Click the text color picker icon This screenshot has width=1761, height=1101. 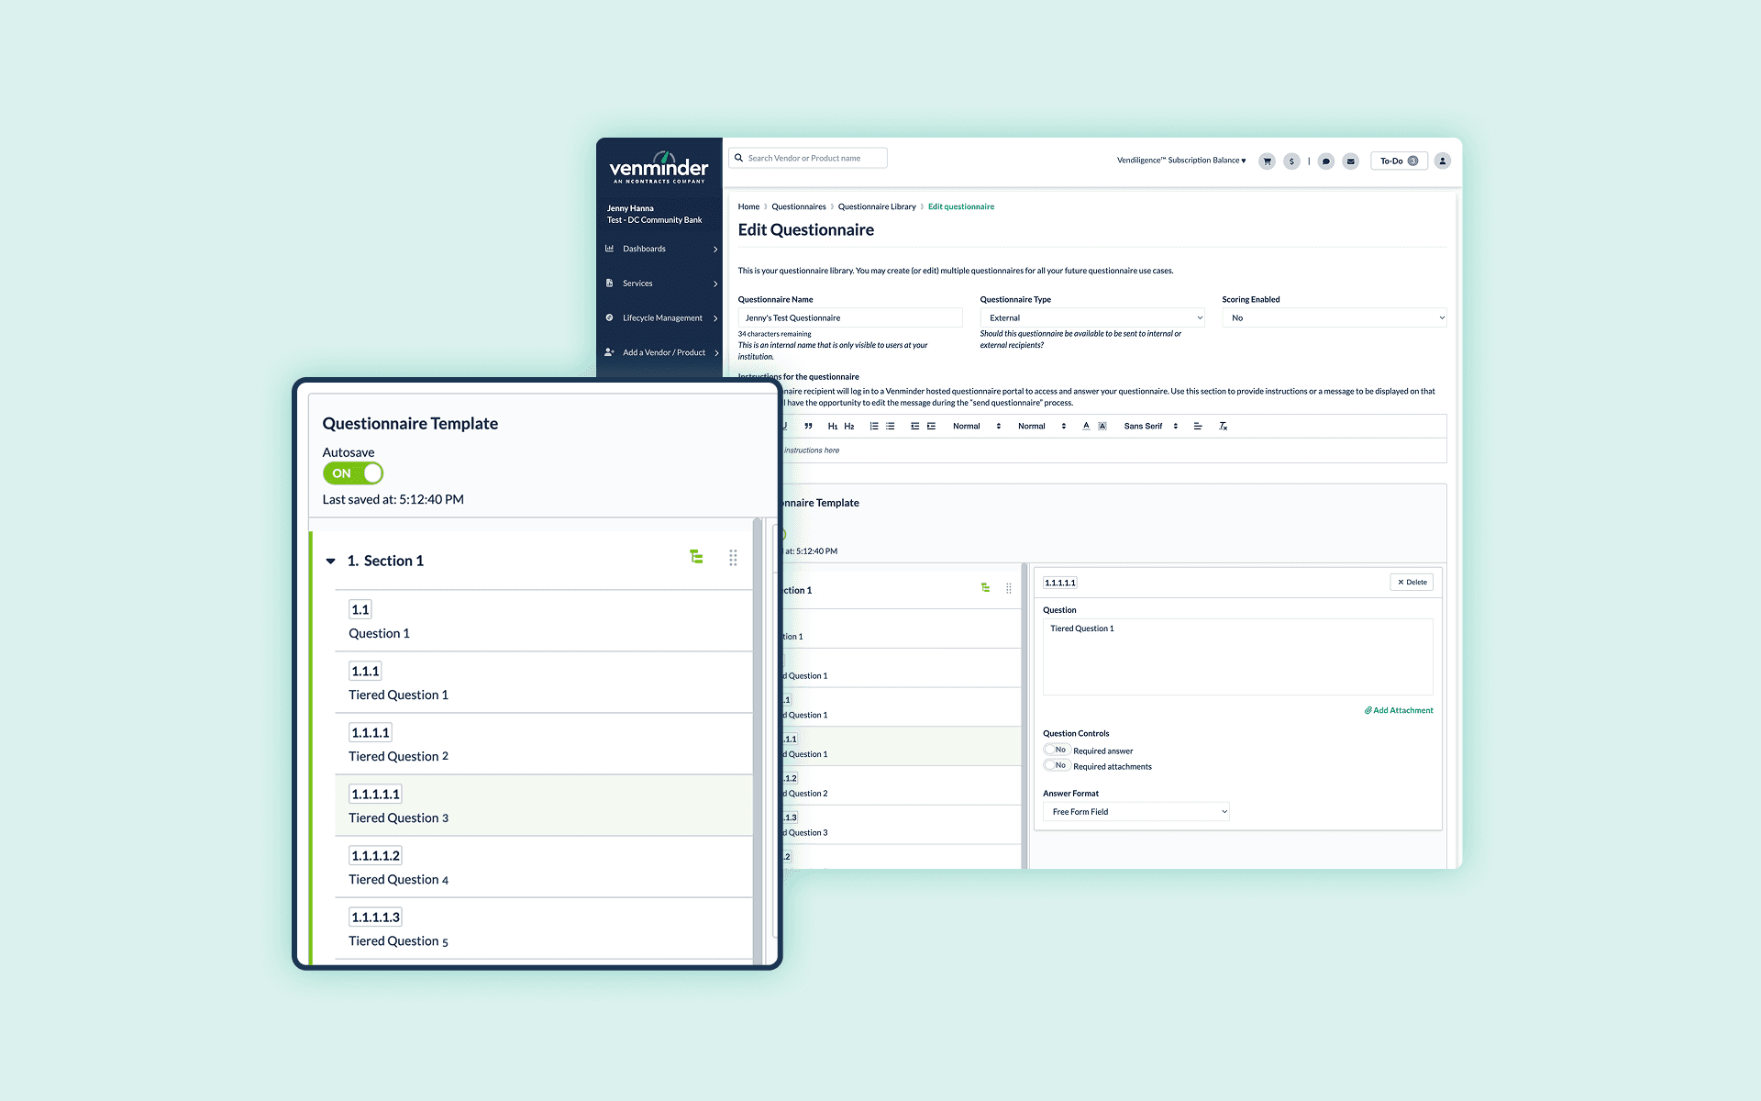[1086, 427]
